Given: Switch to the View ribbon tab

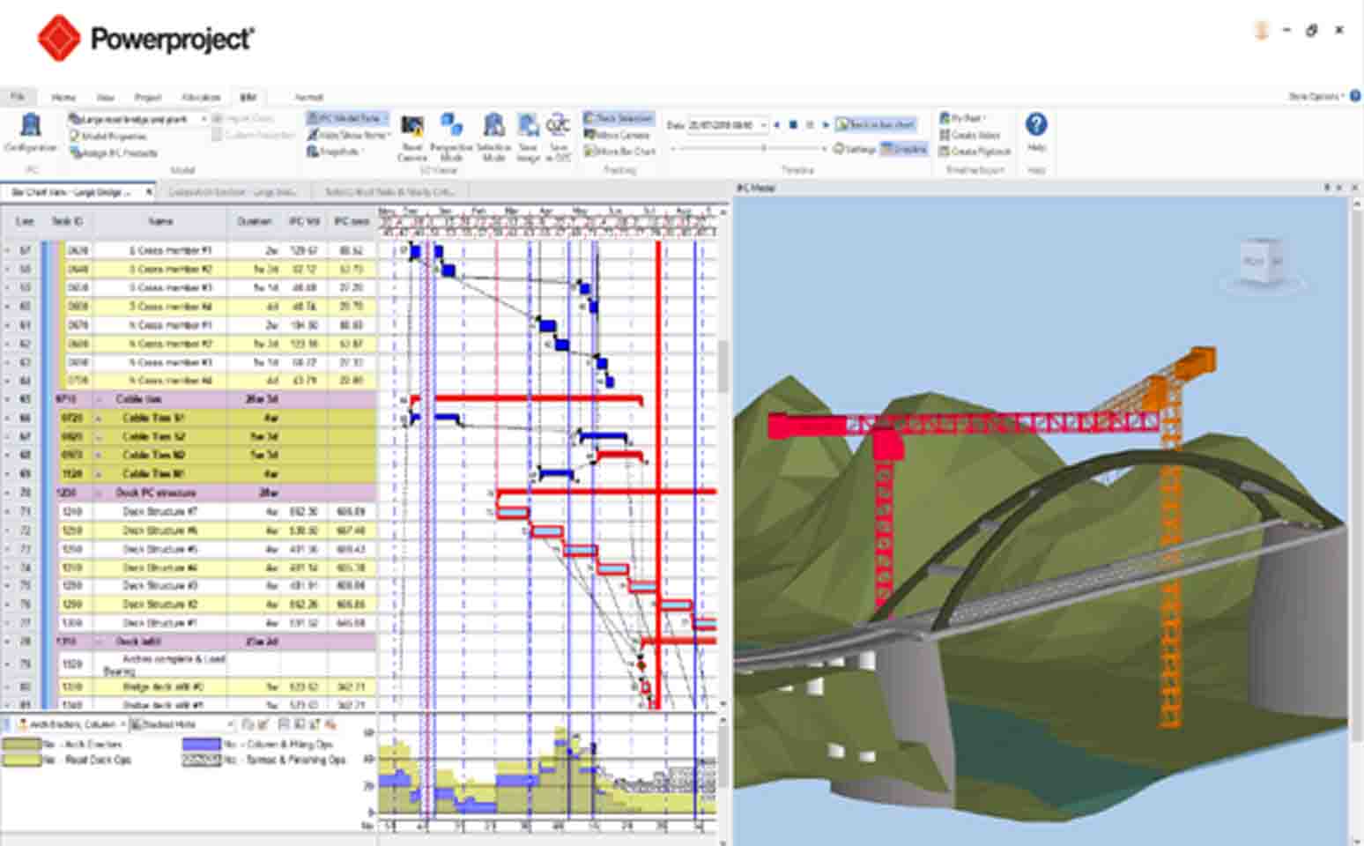Looking at the screenshot, I should (106, 97).
